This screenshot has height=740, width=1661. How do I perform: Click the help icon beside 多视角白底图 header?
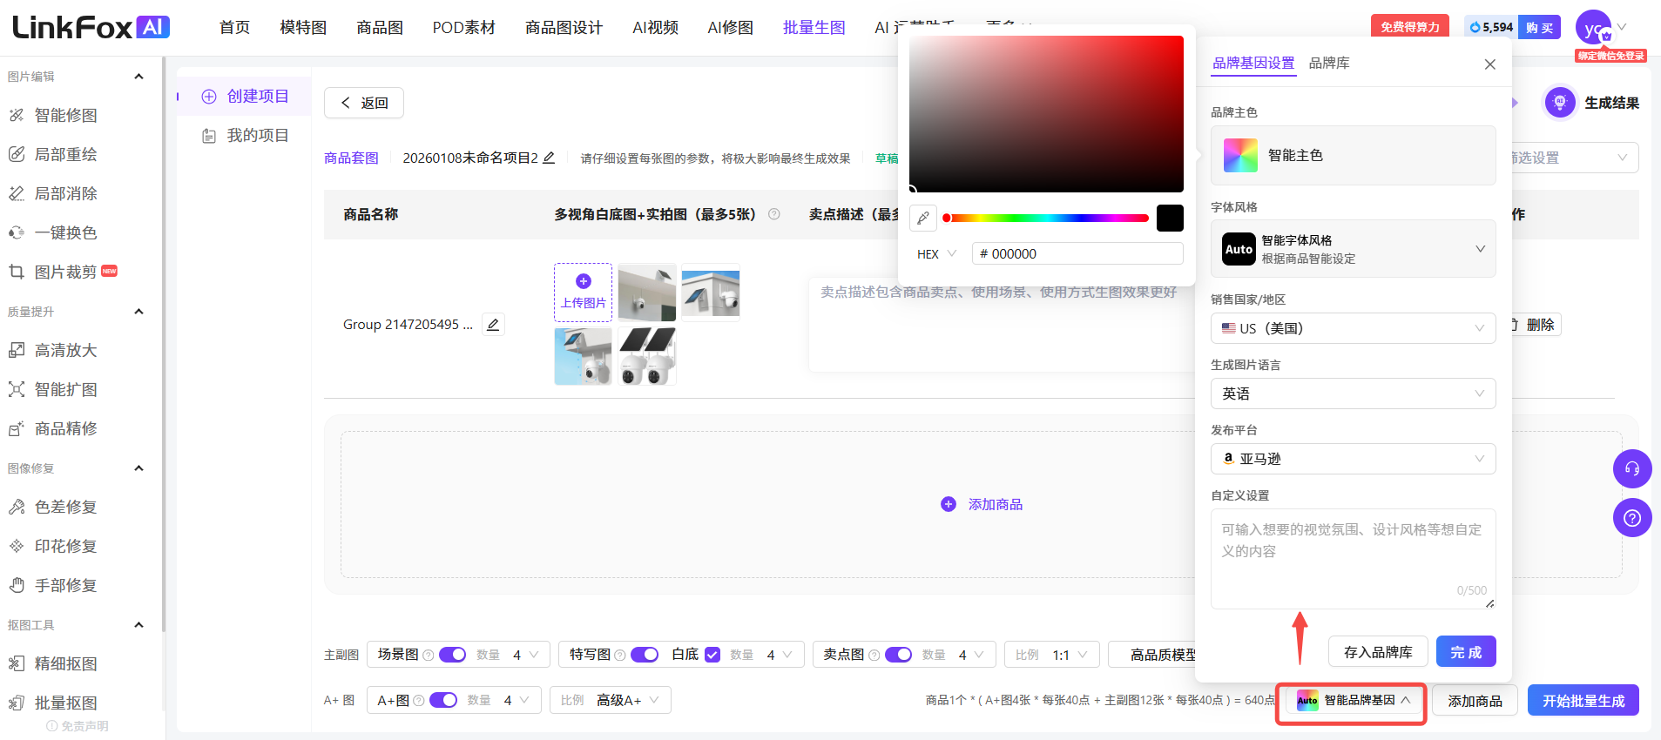[773, 214]
